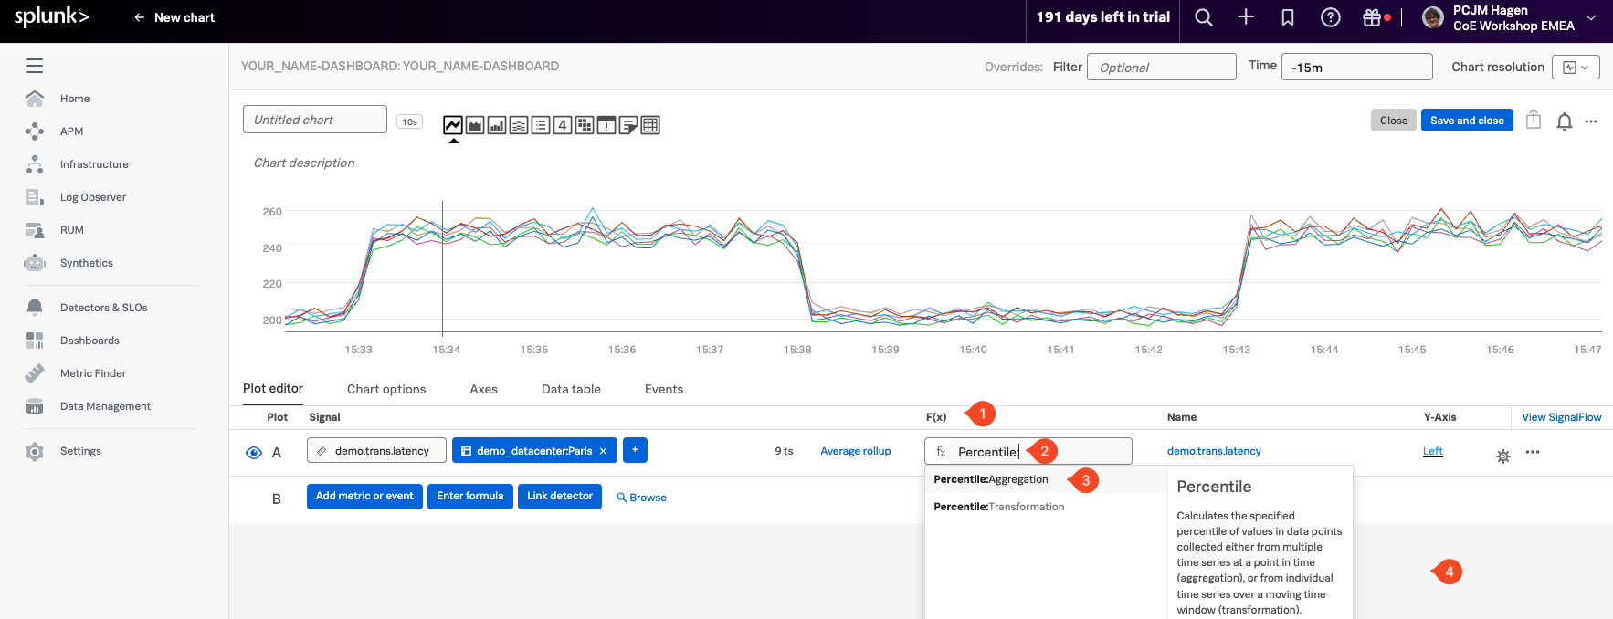Remove the demo_datacenter:Paris filter
The width and height of the screenshot is (1613, 619).
click(603, 451)
